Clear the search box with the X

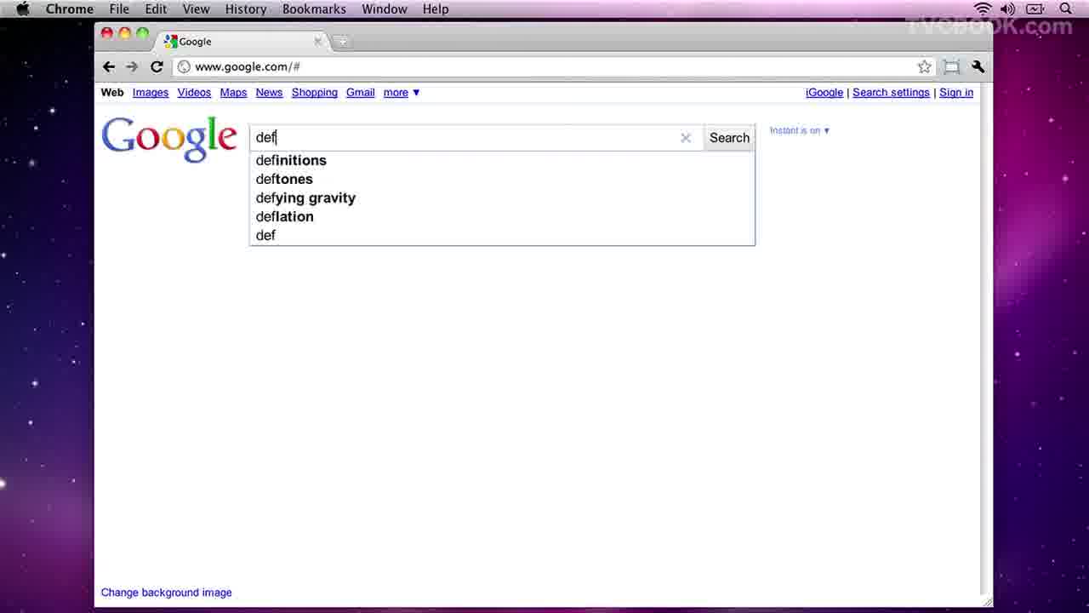(x=686, y=138)
